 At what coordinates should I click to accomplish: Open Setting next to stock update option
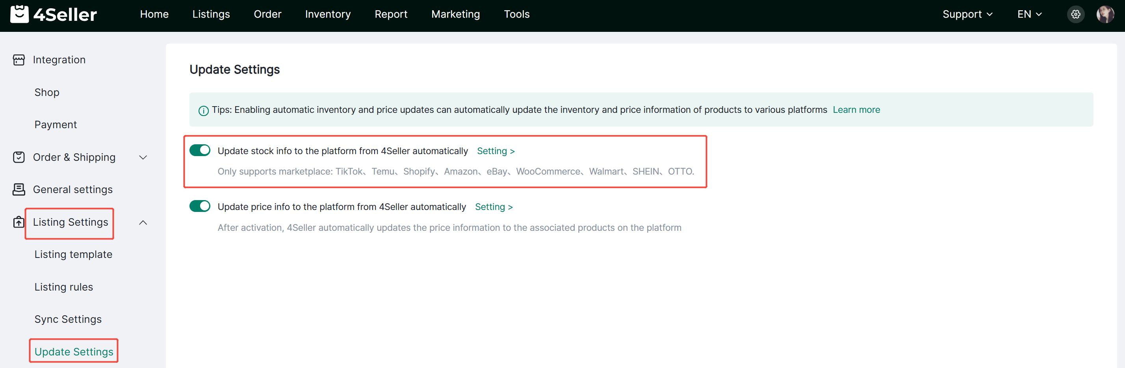(496, 151)
